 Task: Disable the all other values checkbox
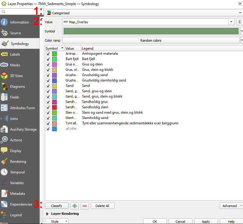point(48,129)
